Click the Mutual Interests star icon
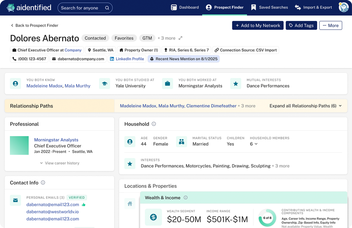The height and width of the screenshot is (228, 352). pyautogui.click(x=236, y=83)
